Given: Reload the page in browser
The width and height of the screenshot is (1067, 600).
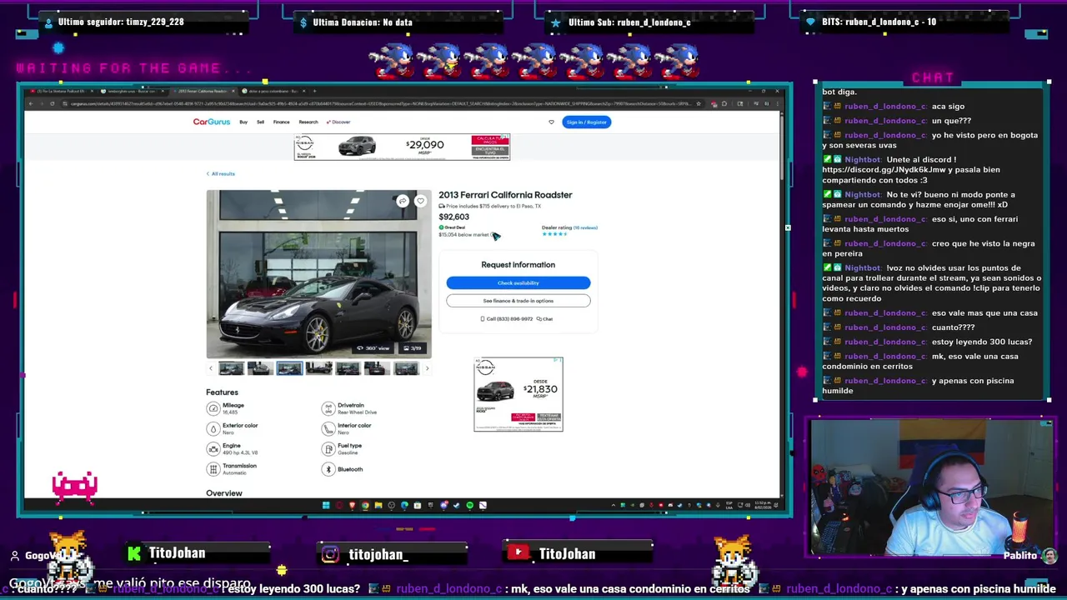Looking at the screenshot, I should (x=53, y=103).
